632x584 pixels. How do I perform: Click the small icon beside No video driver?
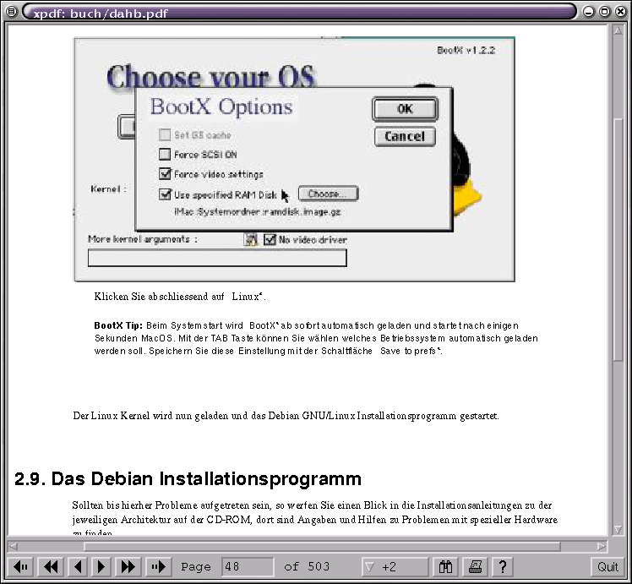[x=251, y=240]
